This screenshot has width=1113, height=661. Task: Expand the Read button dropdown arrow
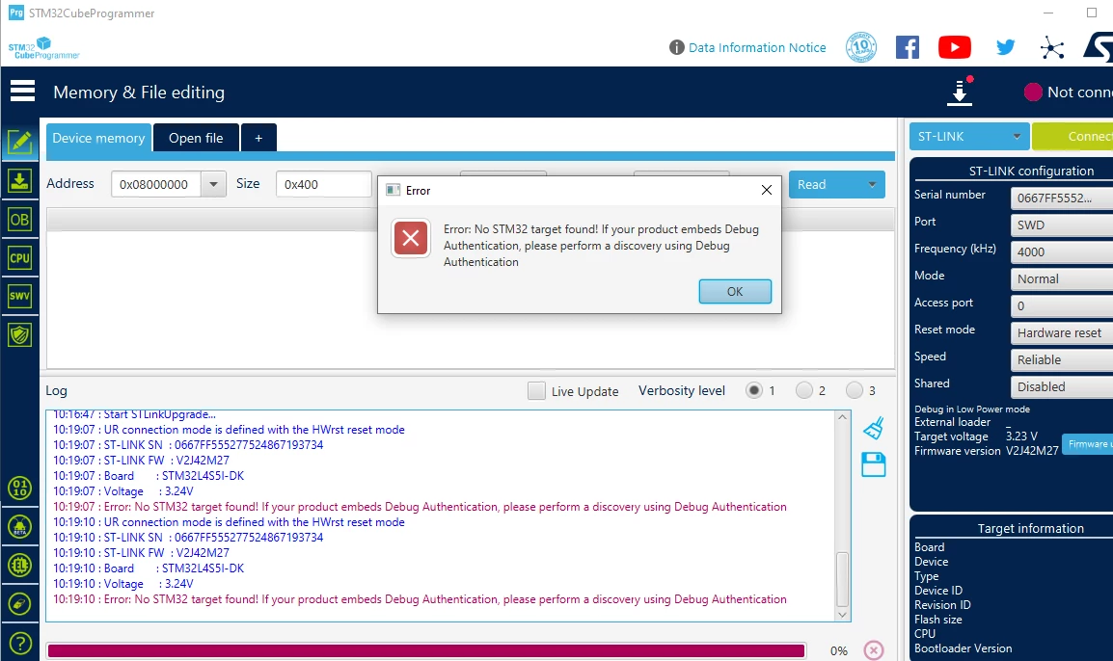point(873,184)
